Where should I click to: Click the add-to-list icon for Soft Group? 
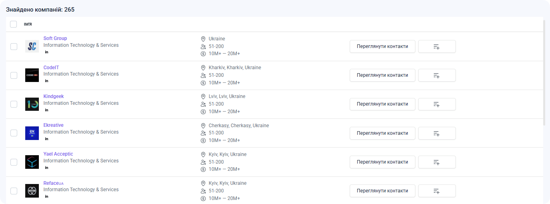[437, 46]
